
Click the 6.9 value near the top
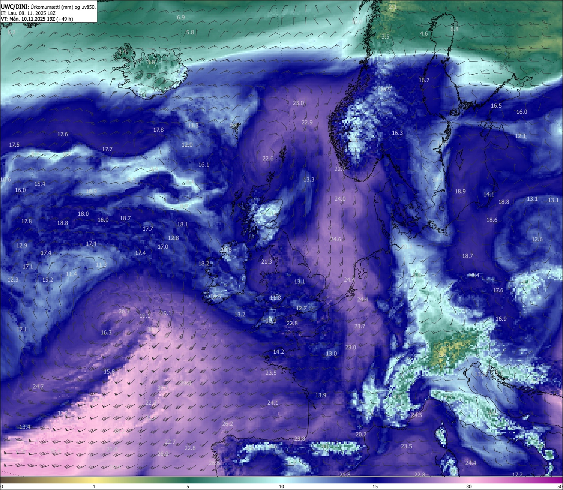click(x=181, y=17)
